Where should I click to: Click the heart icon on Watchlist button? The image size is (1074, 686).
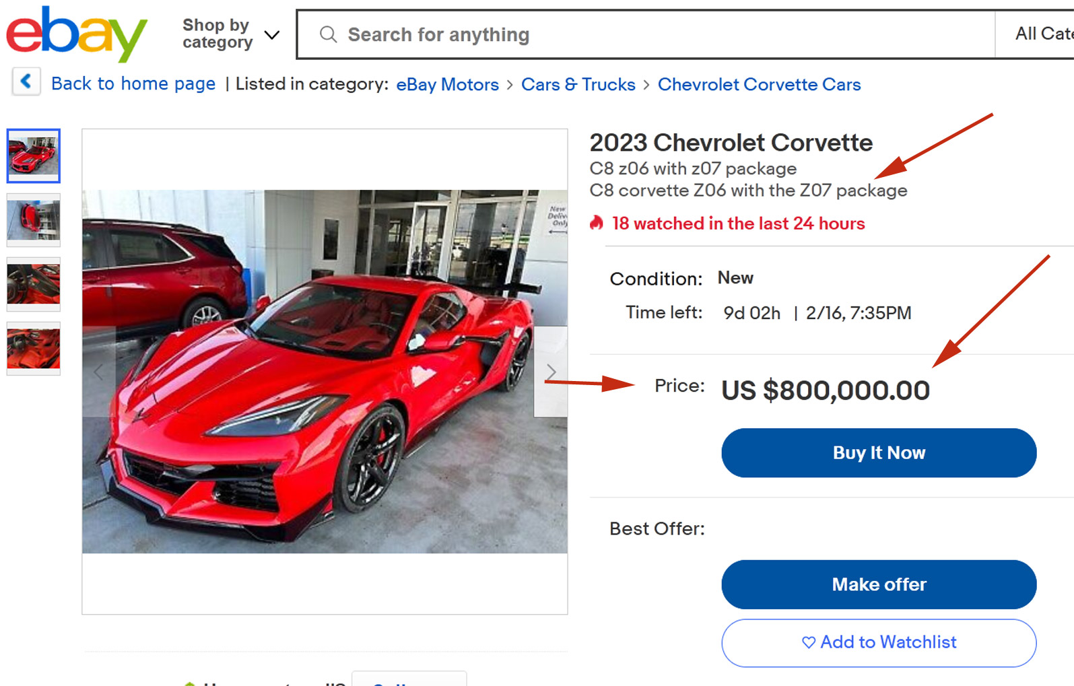(x=809, y=643)
